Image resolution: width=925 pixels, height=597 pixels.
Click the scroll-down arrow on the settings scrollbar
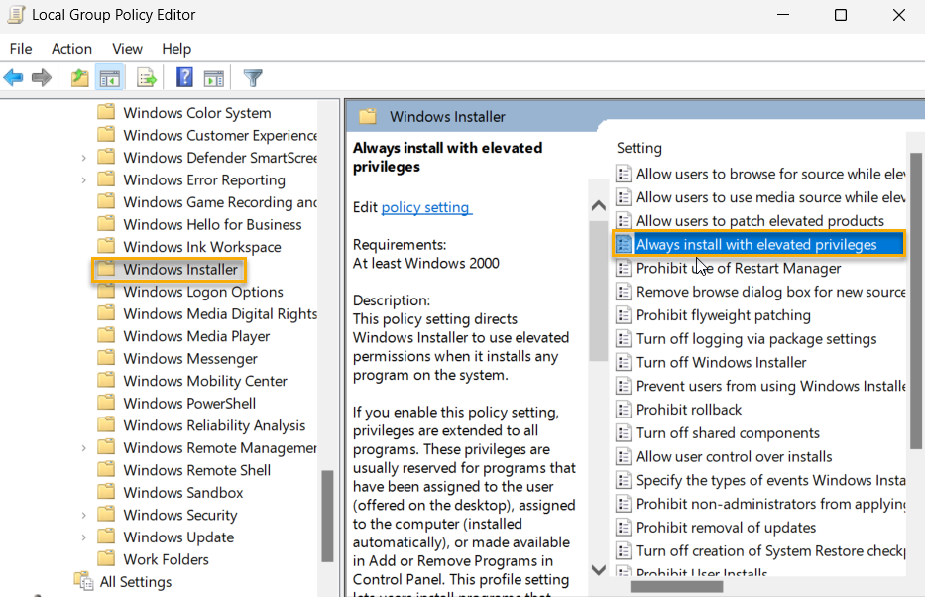click(x=598, y=570)
